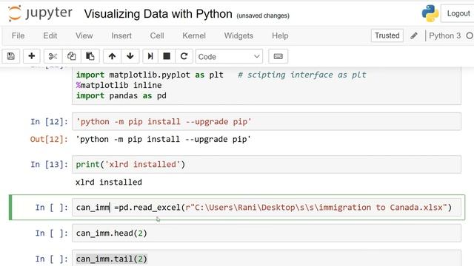This screenshot has height=266, width=474.
Task: Move selected cell up arrow
Action: point(112,56)
